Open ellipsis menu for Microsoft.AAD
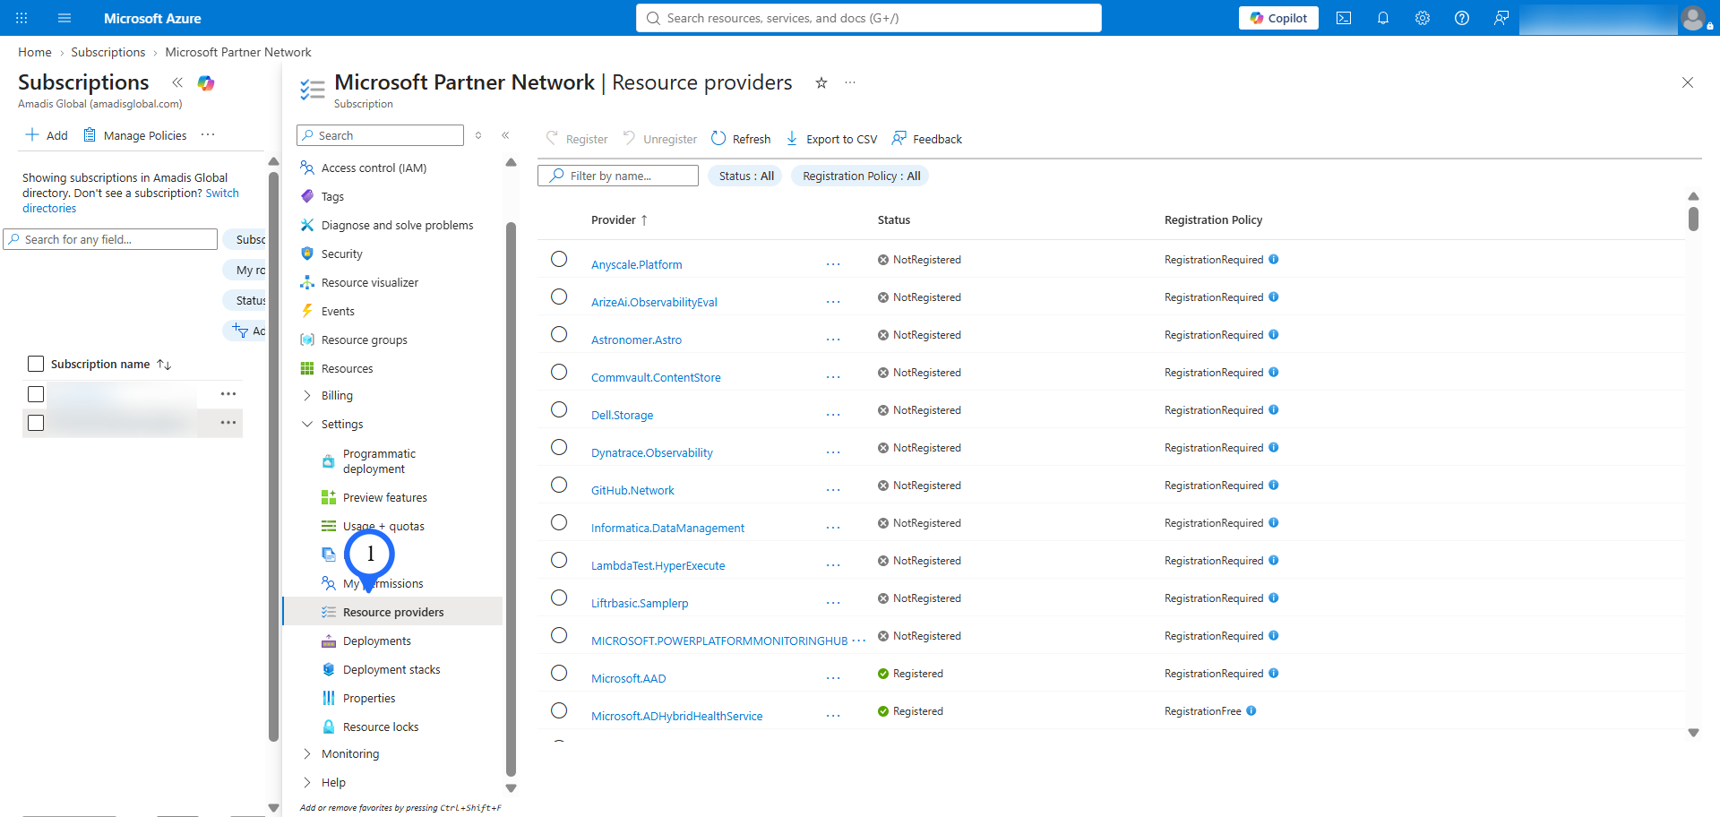This screenshot has height=817, width=1720. [x=833, y=678]
